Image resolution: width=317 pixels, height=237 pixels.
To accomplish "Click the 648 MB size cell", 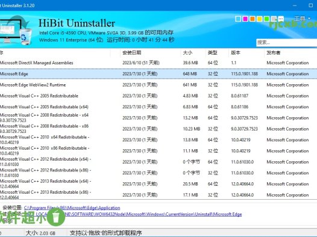I will click(190, 74).
